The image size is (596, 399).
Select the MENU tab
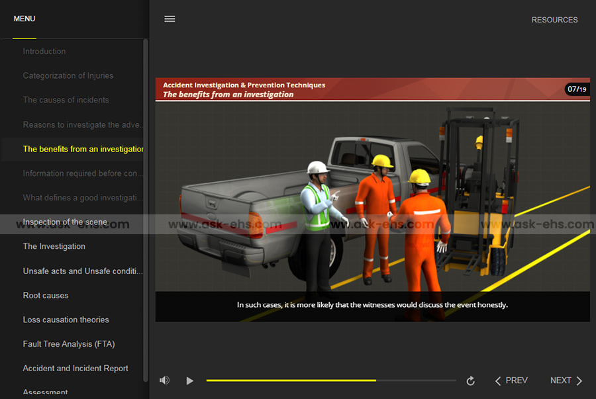click(25, 19)
